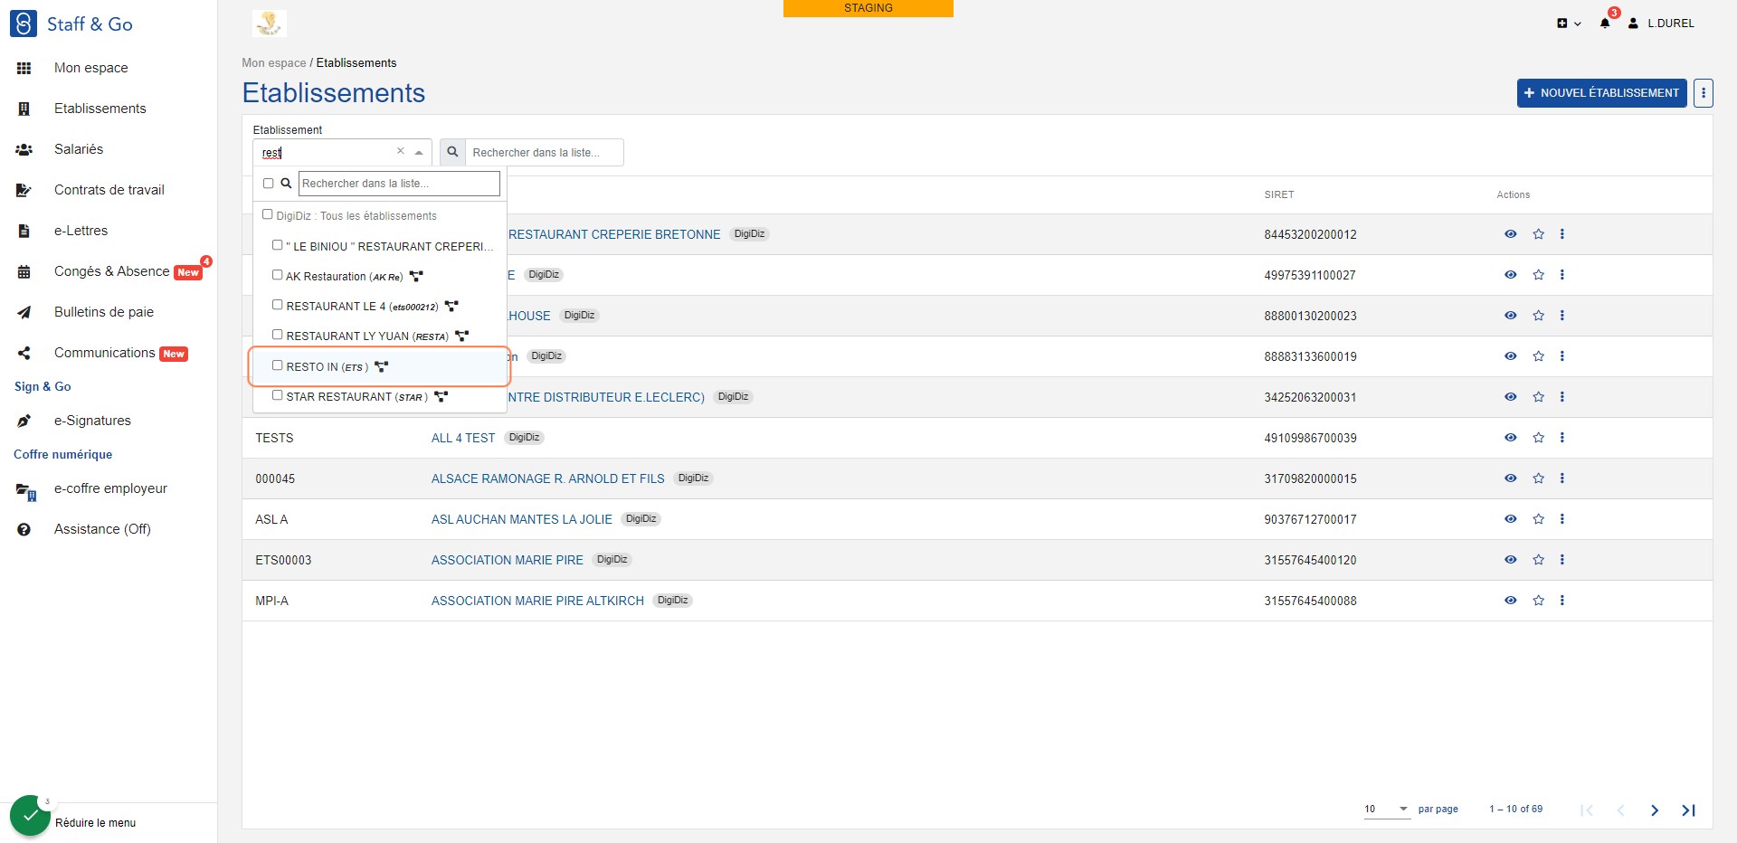Check RESTAURANT LE 4 option
This screenshot has width=1737, height=843.
(278, 305)
